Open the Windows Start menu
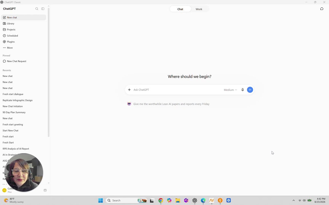329x205 pixels. pyautogui.click(x=101, y=200)
